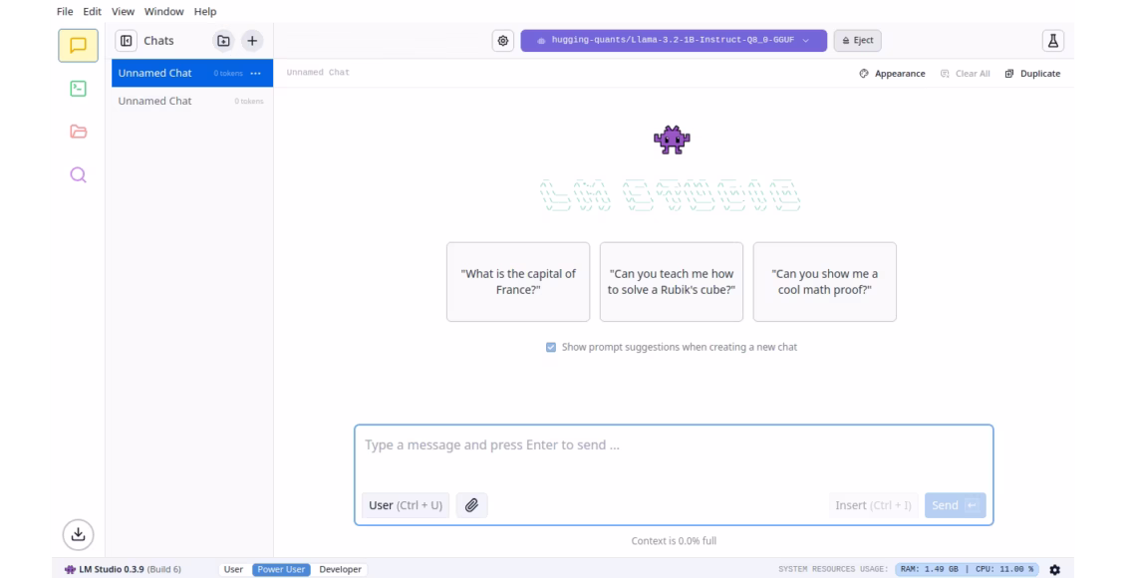Switch to User mode
Screen dimensions: 1126x578
[x=233, y=569]
